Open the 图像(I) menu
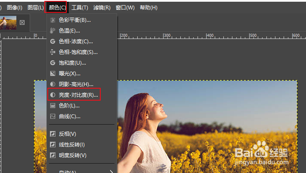This screenshot has height=173, width=306. click(x=15, y=8)
